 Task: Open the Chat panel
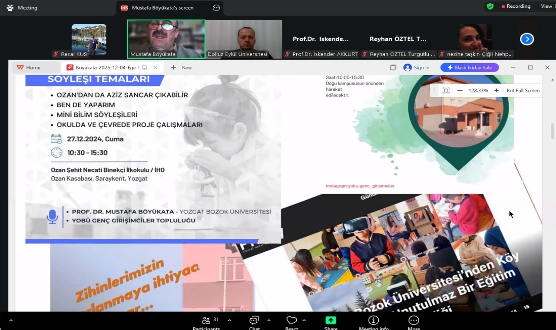click(254, 321)
